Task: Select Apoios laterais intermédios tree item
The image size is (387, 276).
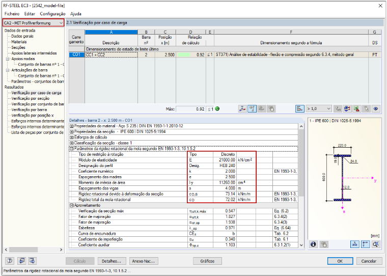Action: pyautogui.click(x=34, y=53)
